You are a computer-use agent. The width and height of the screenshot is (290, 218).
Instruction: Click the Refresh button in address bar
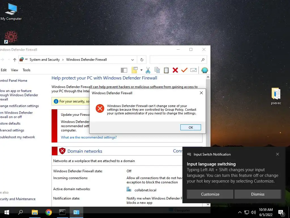coord(142,60)
